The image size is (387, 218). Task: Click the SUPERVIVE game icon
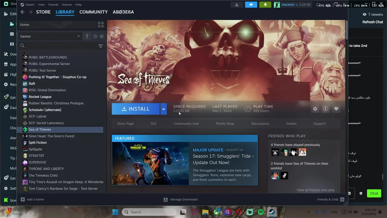point(25,162)
